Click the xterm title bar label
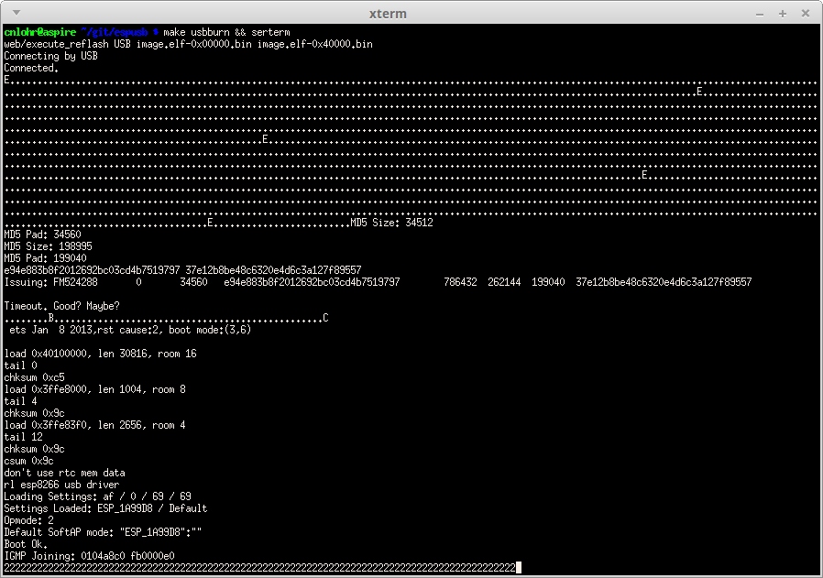 pyautogui.click(x=388, y=14)
